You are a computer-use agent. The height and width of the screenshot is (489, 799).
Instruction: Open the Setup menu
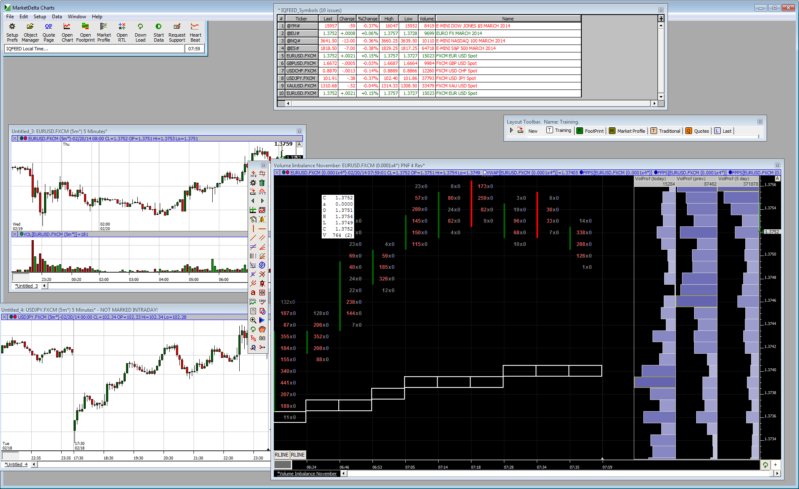pyautogui.click(x=40, y=17)
